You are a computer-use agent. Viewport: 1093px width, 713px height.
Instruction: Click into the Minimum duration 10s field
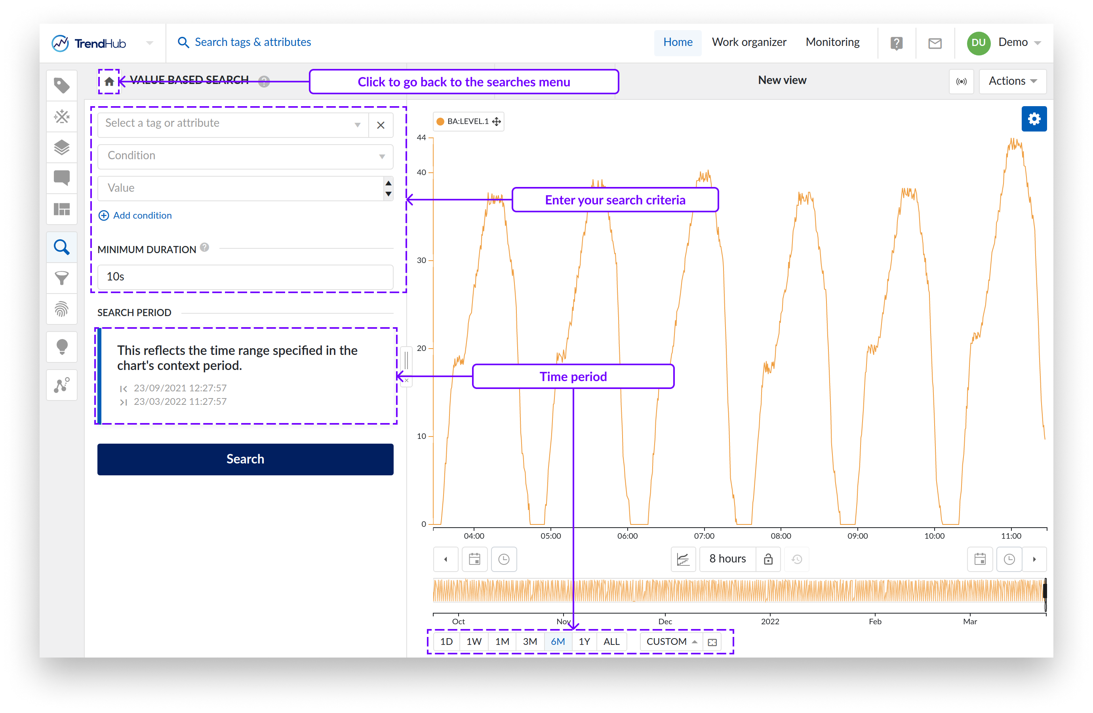(x=245, y=276)
